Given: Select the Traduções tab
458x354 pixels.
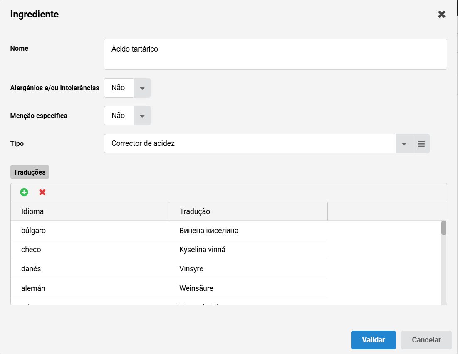Looking at the screenshot, I should [30, 172].
